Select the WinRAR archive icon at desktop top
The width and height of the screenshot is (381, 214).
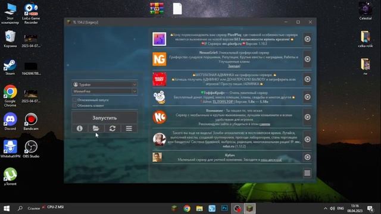point(157,8)
